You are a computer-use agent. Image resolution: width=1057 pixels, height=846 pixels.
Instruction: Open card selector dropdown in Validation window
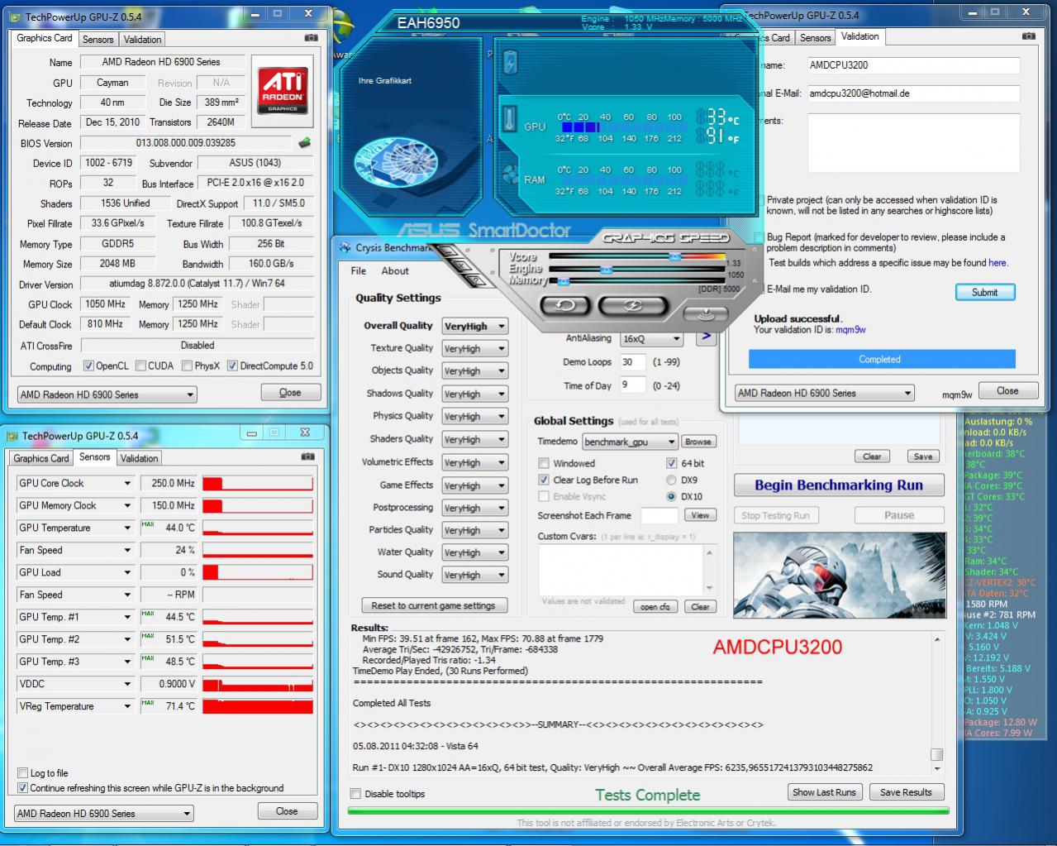825,393
